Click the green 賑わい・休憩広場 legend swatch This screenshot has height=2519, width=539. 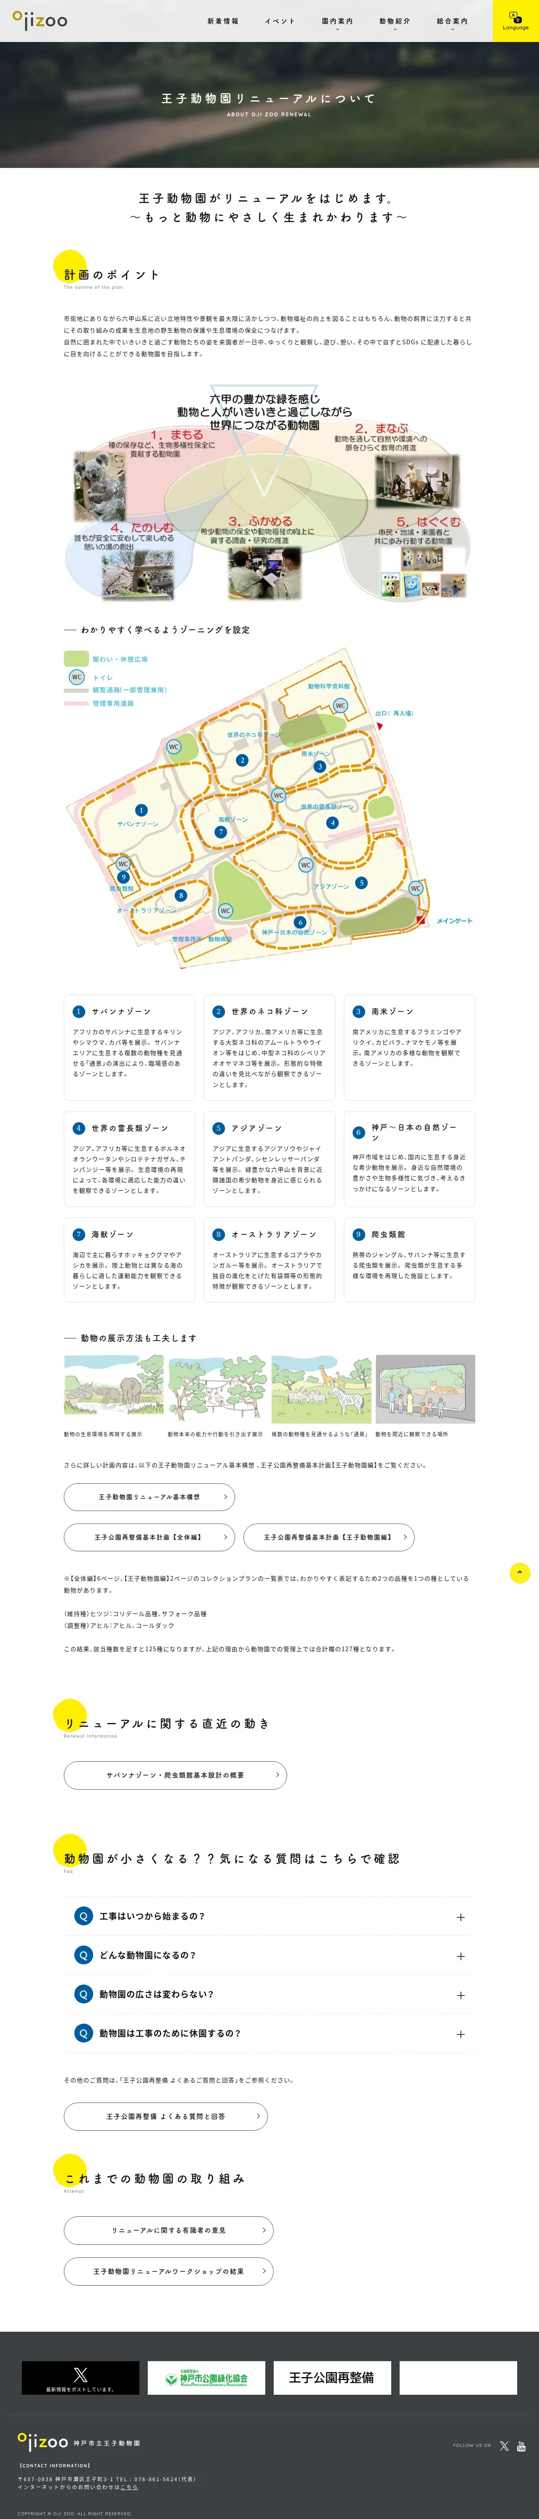[x=76, y=658]
